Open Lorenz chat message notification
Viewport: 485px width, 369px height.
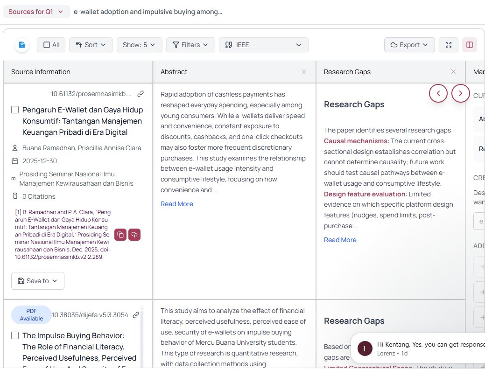(418, 348)
